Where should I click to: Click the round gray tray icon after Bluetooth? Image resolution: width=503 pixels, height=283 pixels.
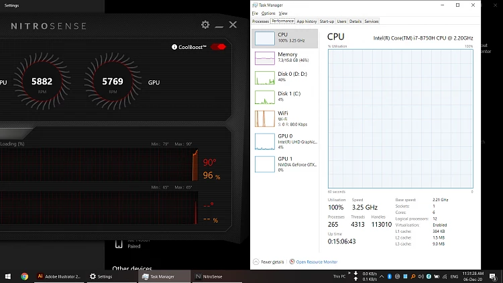tap(397, 276)
